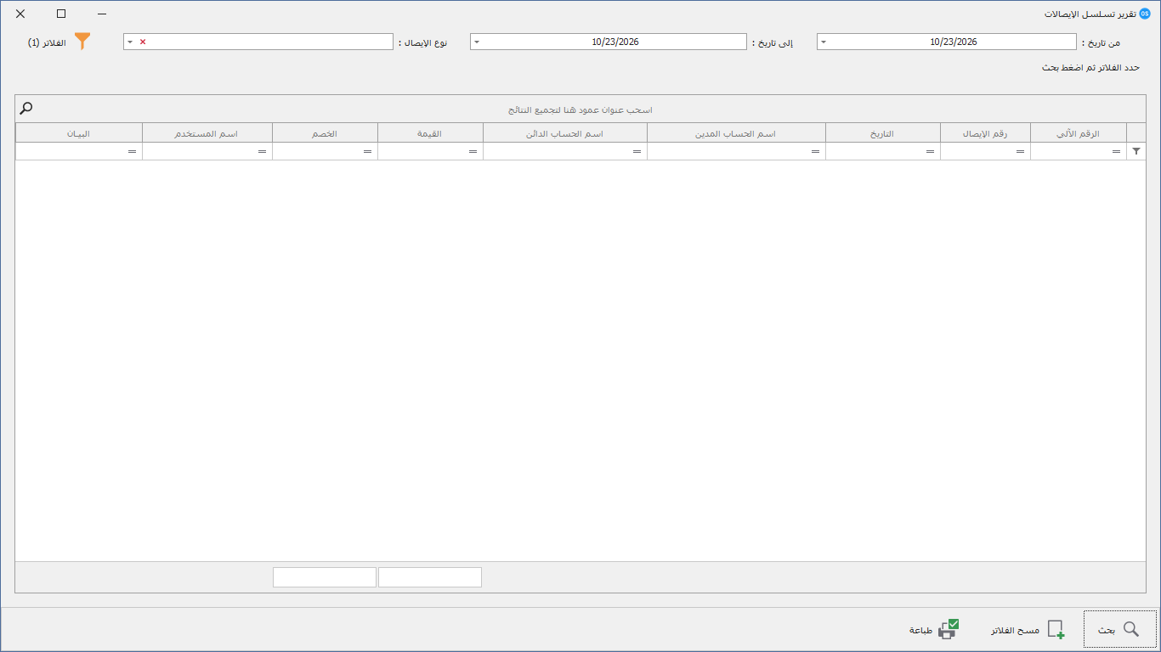Open the grid search panel magnifier
The image size is (1161, 652).
coord(26,108)
